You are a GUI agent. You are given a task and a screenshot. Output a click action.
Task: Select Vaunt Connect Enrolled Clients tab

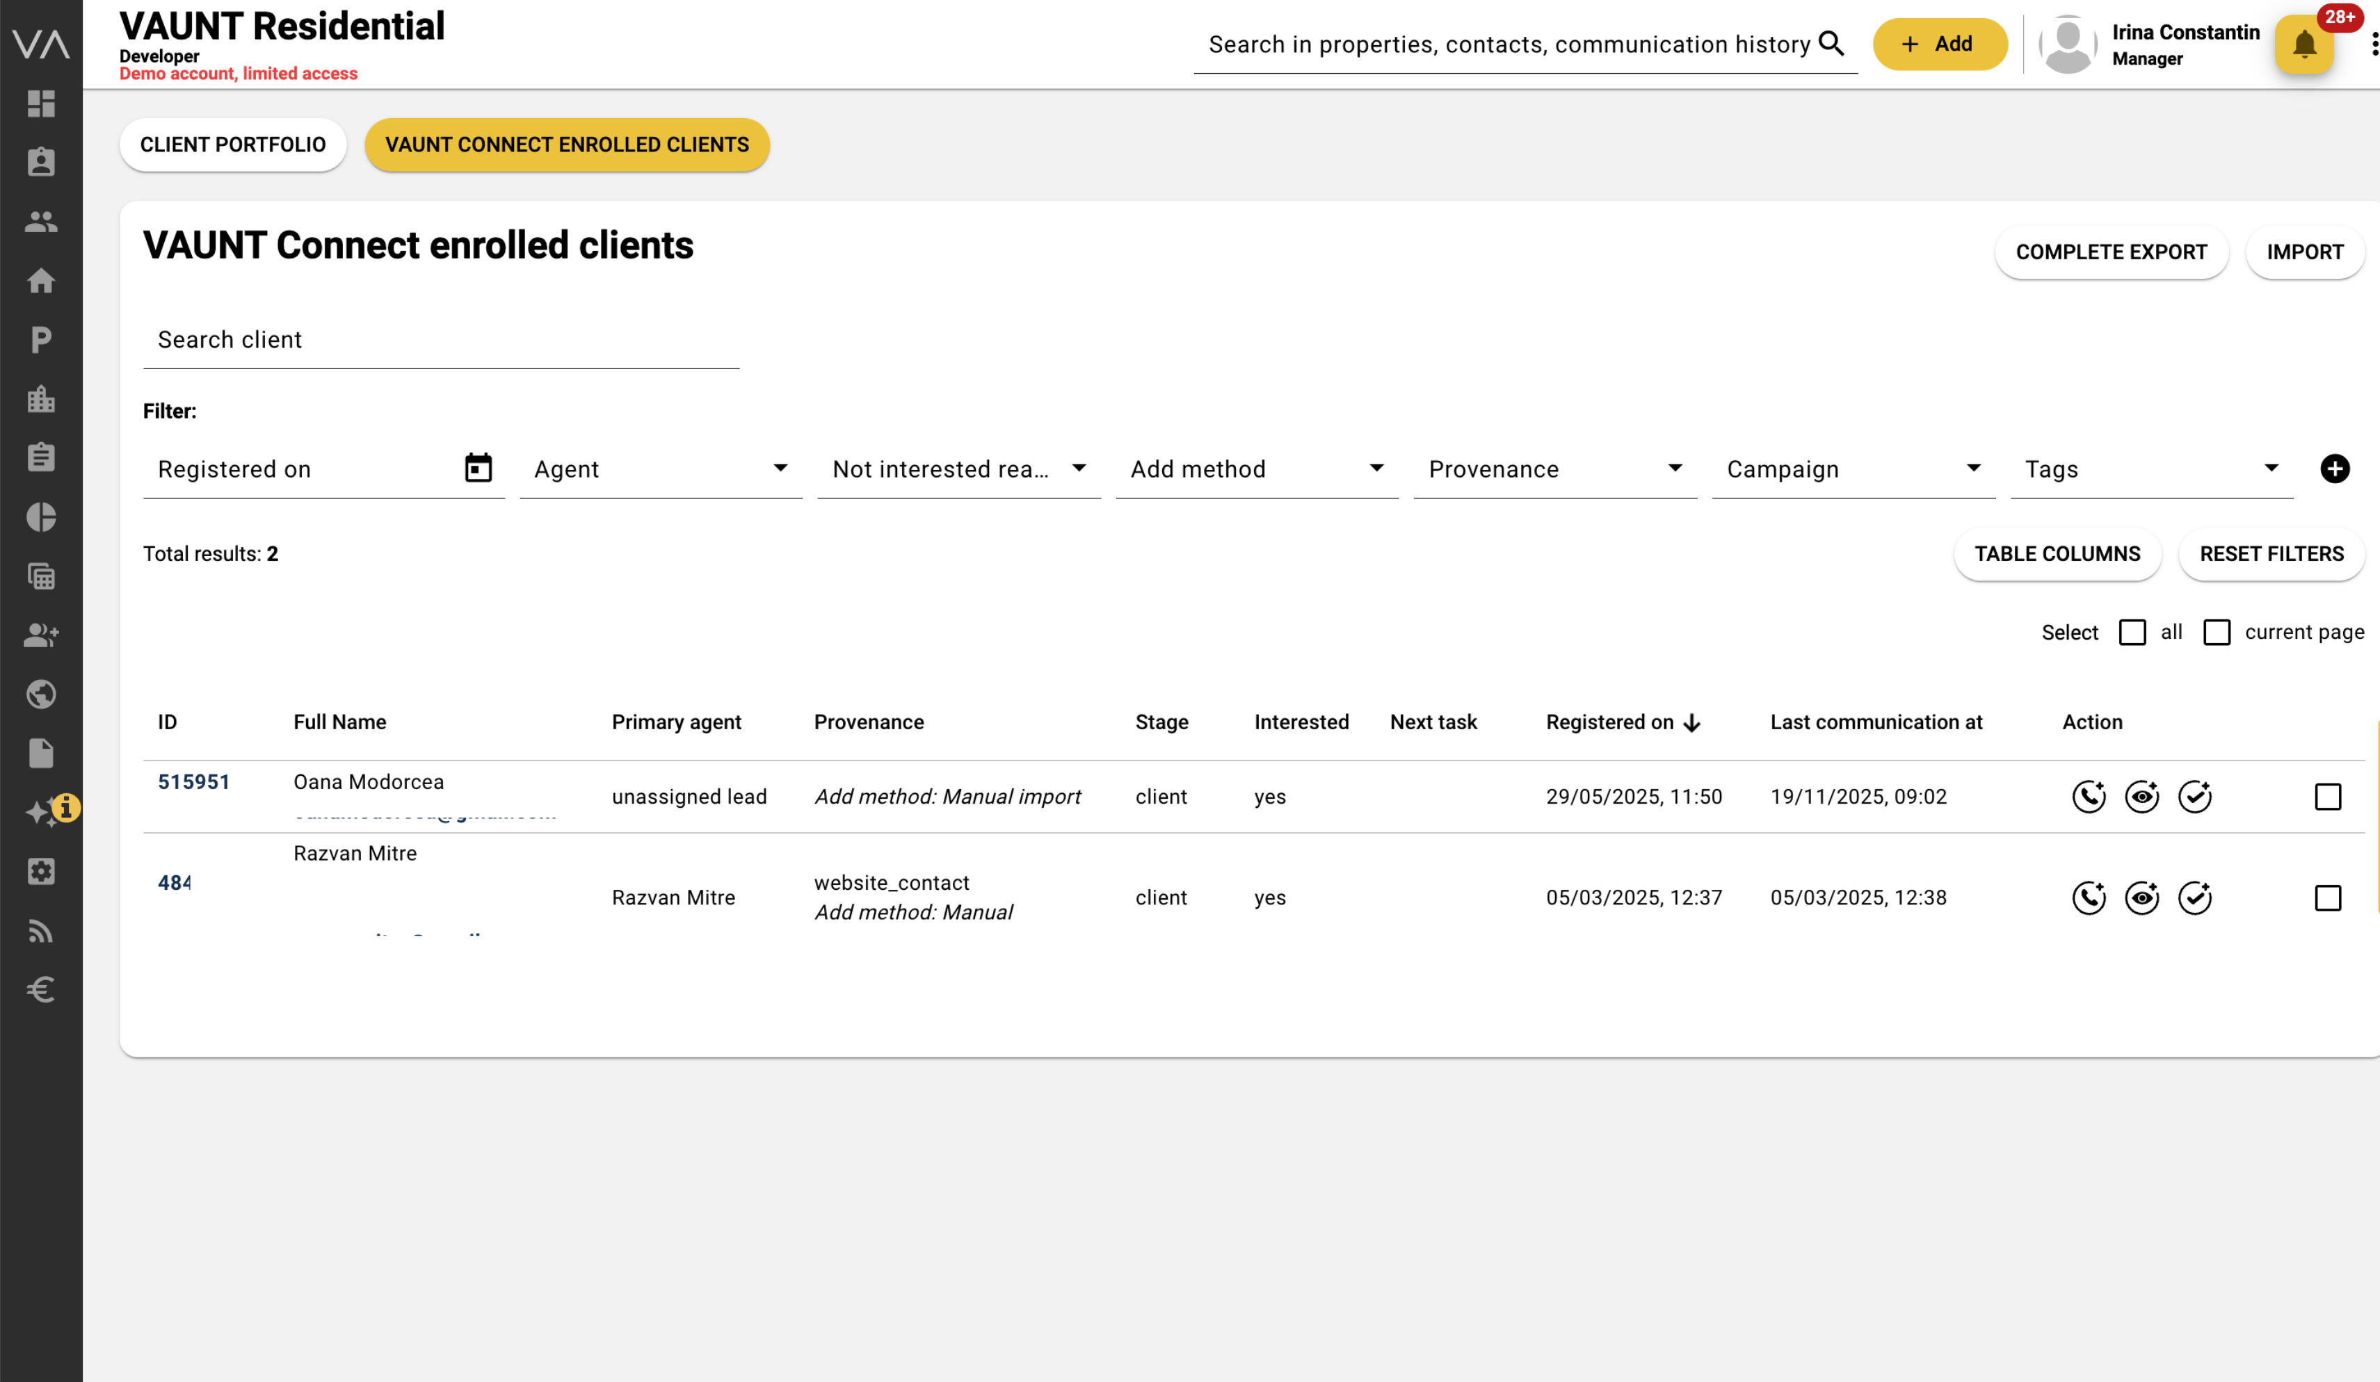(x=567, y=145)
